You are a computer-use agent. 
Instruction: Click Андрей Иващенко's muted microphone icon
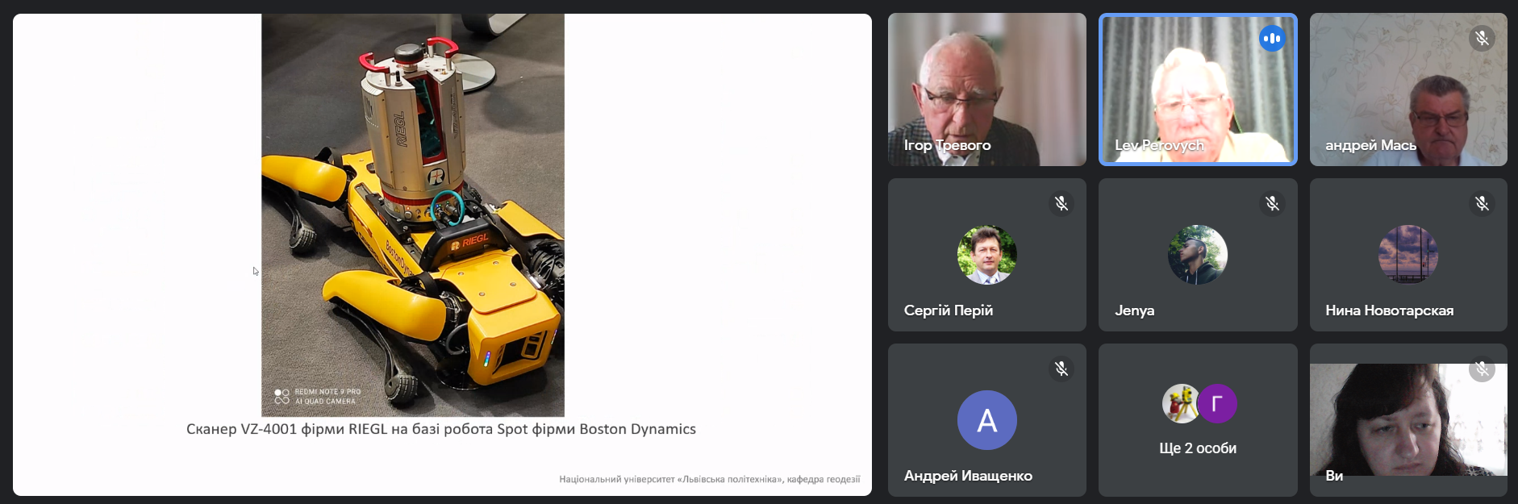1061,369
